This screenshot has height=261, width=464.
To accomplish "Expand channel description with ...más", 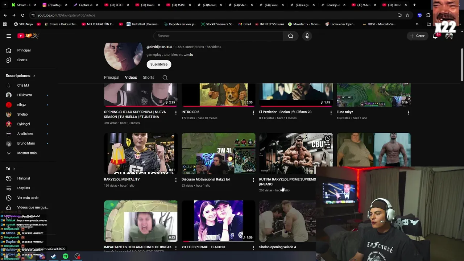I will click(x=188, y=55).
